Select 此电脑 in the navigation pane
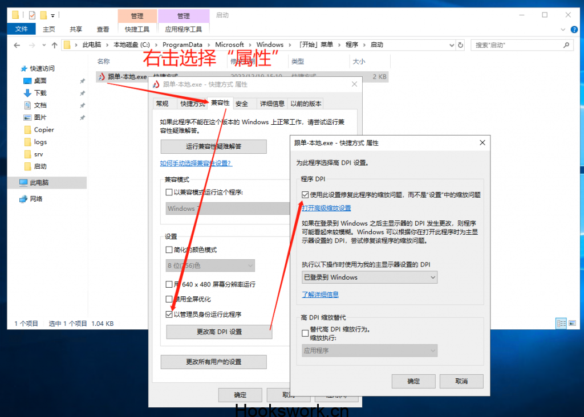Screen dimensions: 584x417 pyautogui.click(x=39, y=183)
